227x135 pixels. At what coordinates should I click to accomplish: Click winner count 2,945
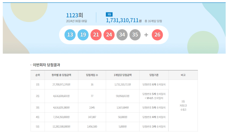point(92,108)
